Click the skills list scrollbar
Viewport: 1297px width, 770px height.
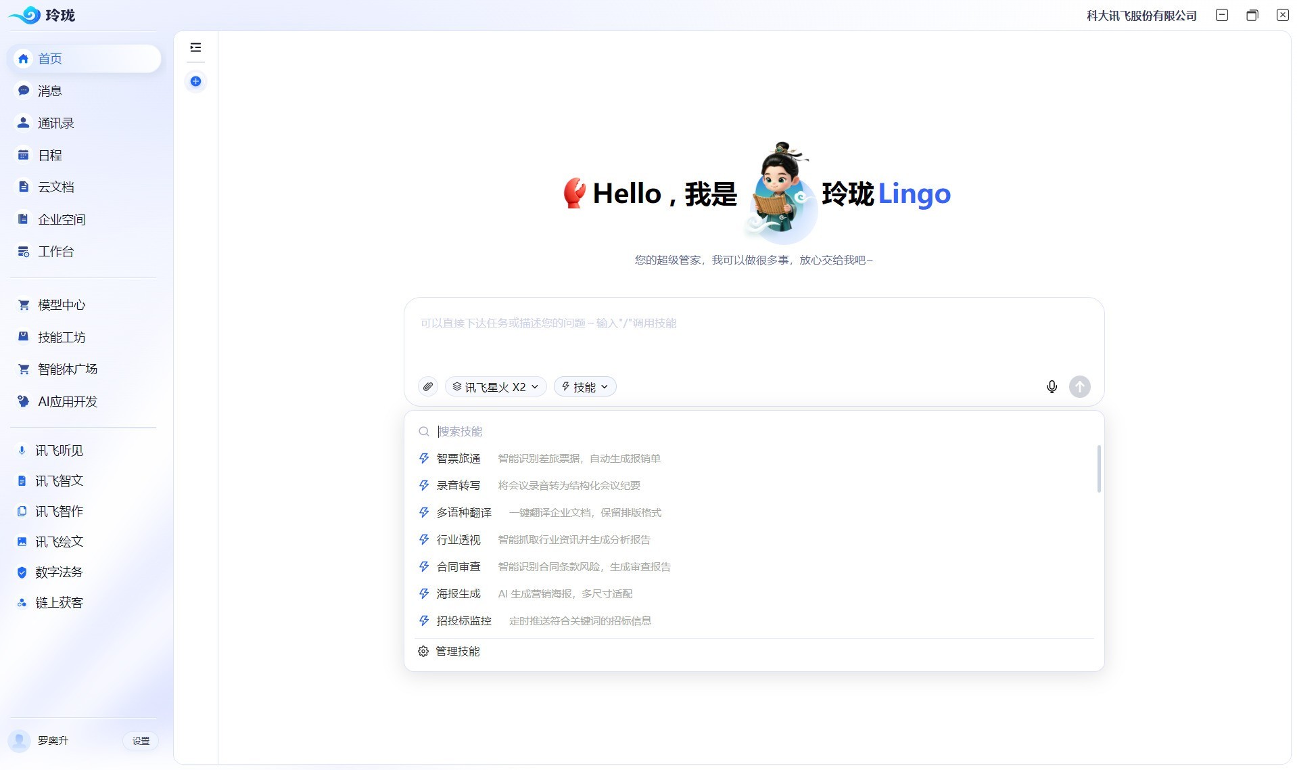pyautogui.click(x=1098, y=469)
